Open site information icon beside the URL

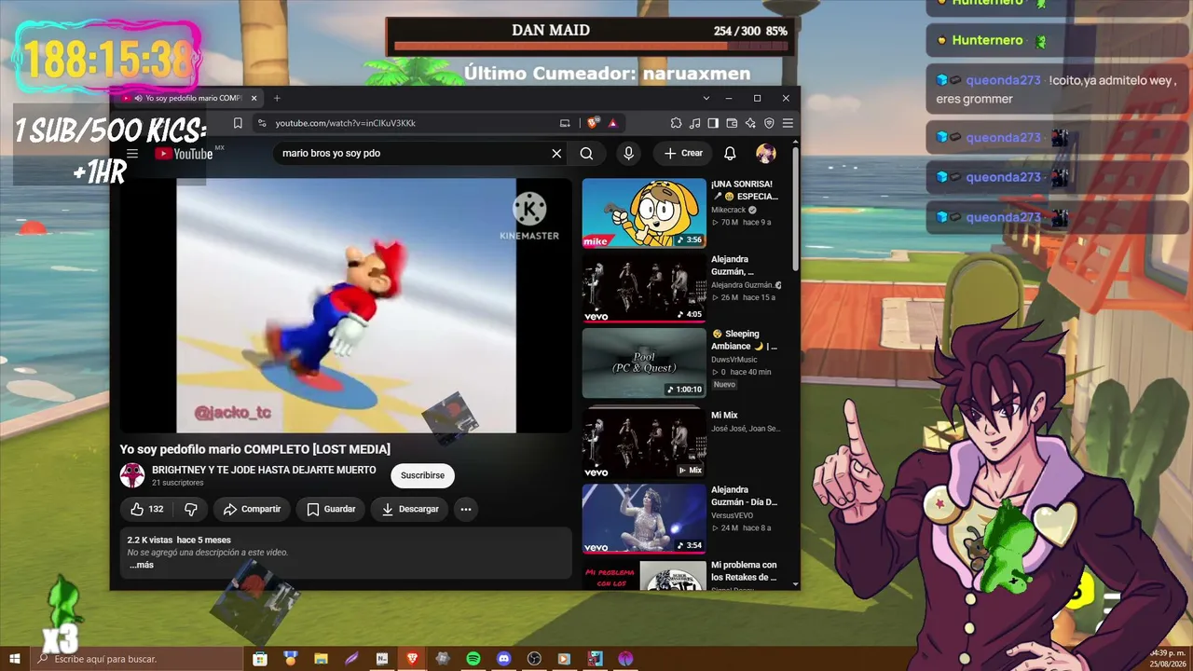(262, 123)
